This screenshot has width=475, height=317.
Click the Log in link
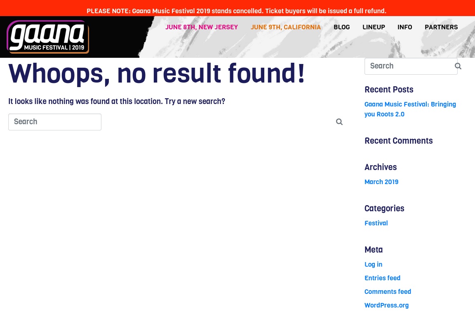coord(373,264)
